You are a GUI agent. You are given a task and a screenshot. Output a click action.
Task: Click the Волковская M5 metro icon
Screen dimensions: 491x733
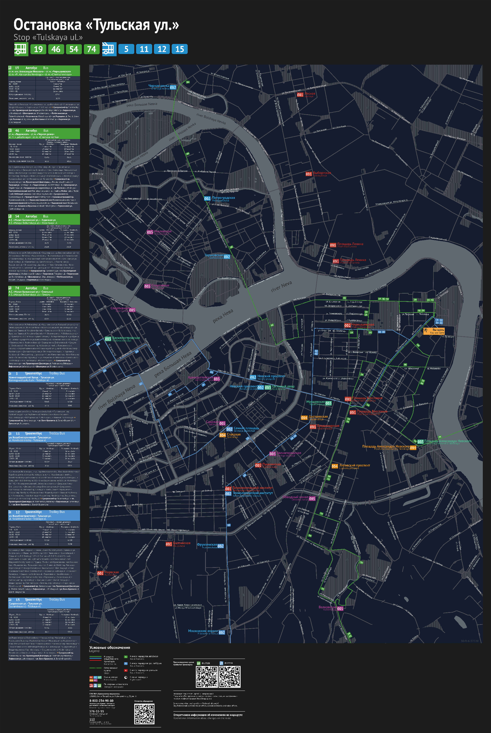coord(340,609)
